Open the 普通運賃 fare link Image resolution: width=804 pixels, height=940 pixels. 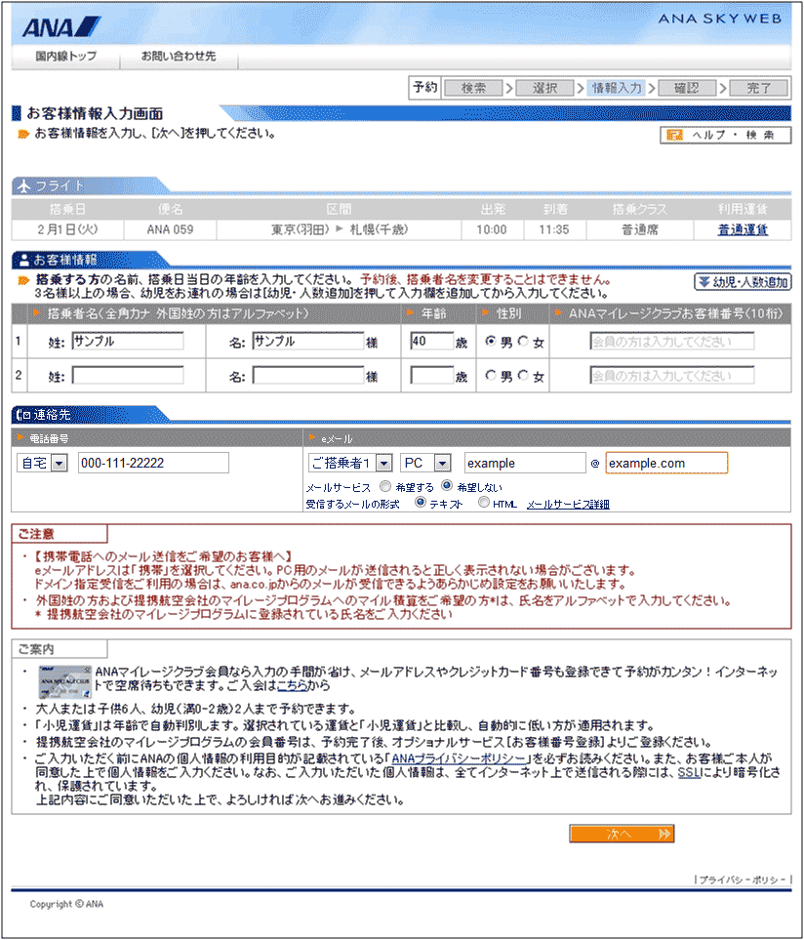pos(743,229)
